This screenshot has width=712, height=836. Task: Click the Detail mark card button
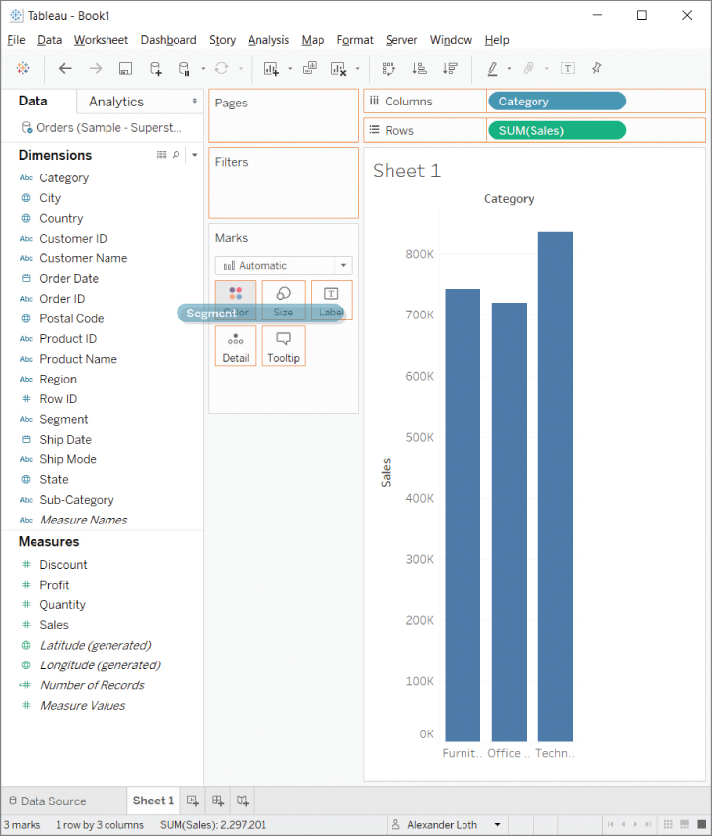tap(236, 346)
